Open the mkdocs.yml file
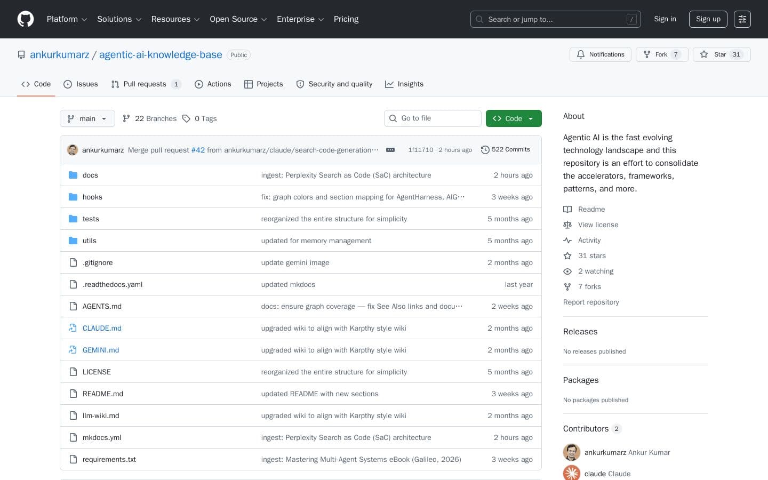The image size is (768, 480). click(102, 437)
